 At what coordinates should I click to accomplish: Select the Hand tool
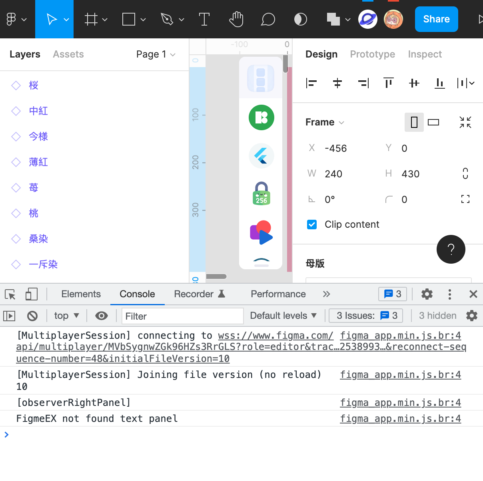(236, 19)
